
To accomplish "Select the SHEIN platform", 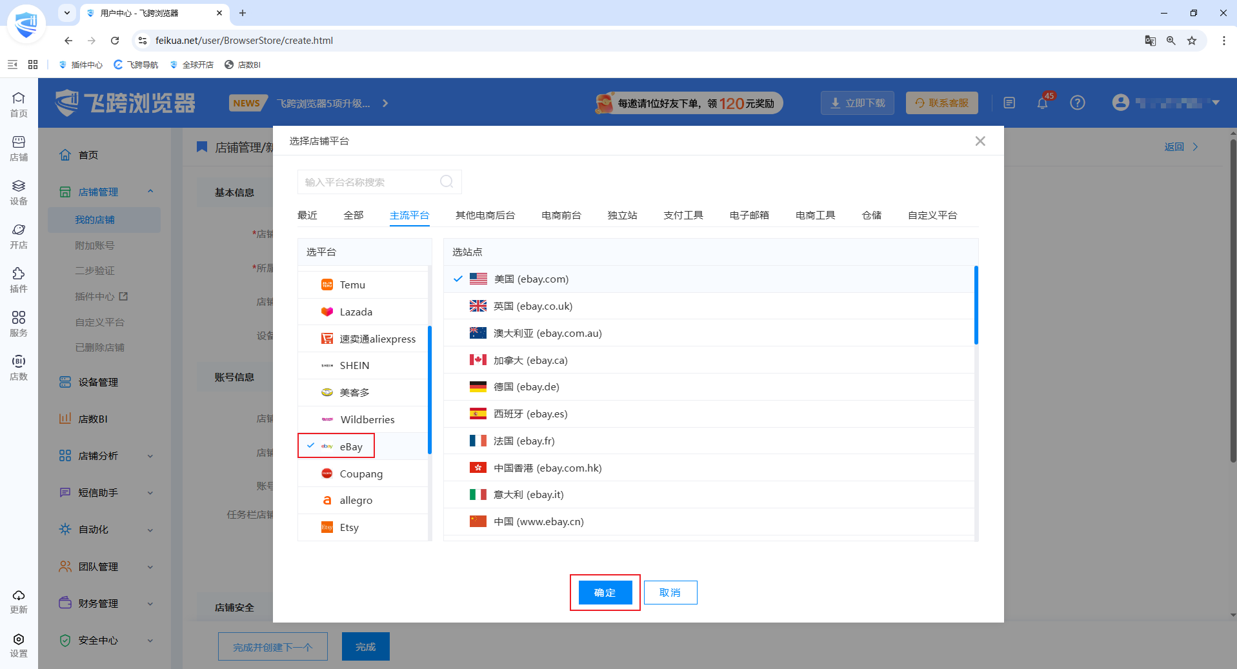I will (363, 365).
